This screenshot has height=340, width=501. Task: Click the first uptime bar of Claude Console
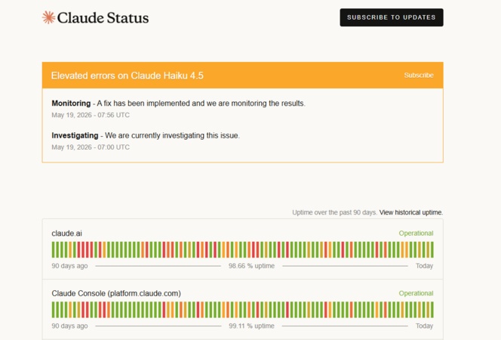click(54, 310)
